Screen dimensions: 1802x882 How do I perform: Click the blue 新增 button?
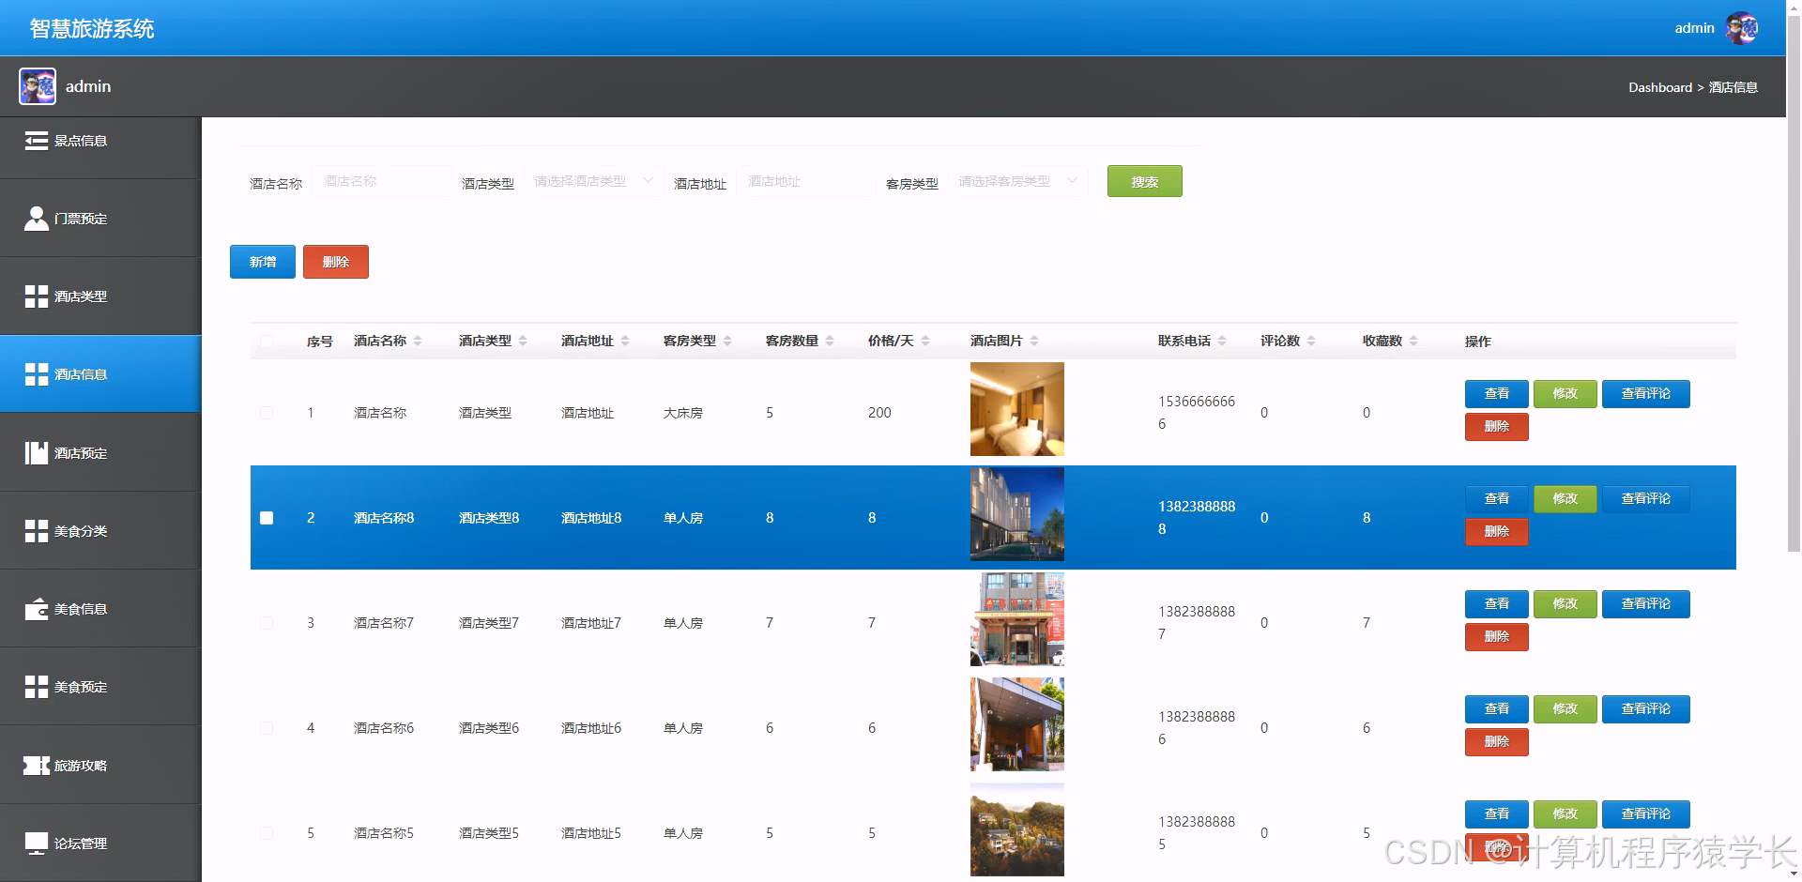coord(263,262)
